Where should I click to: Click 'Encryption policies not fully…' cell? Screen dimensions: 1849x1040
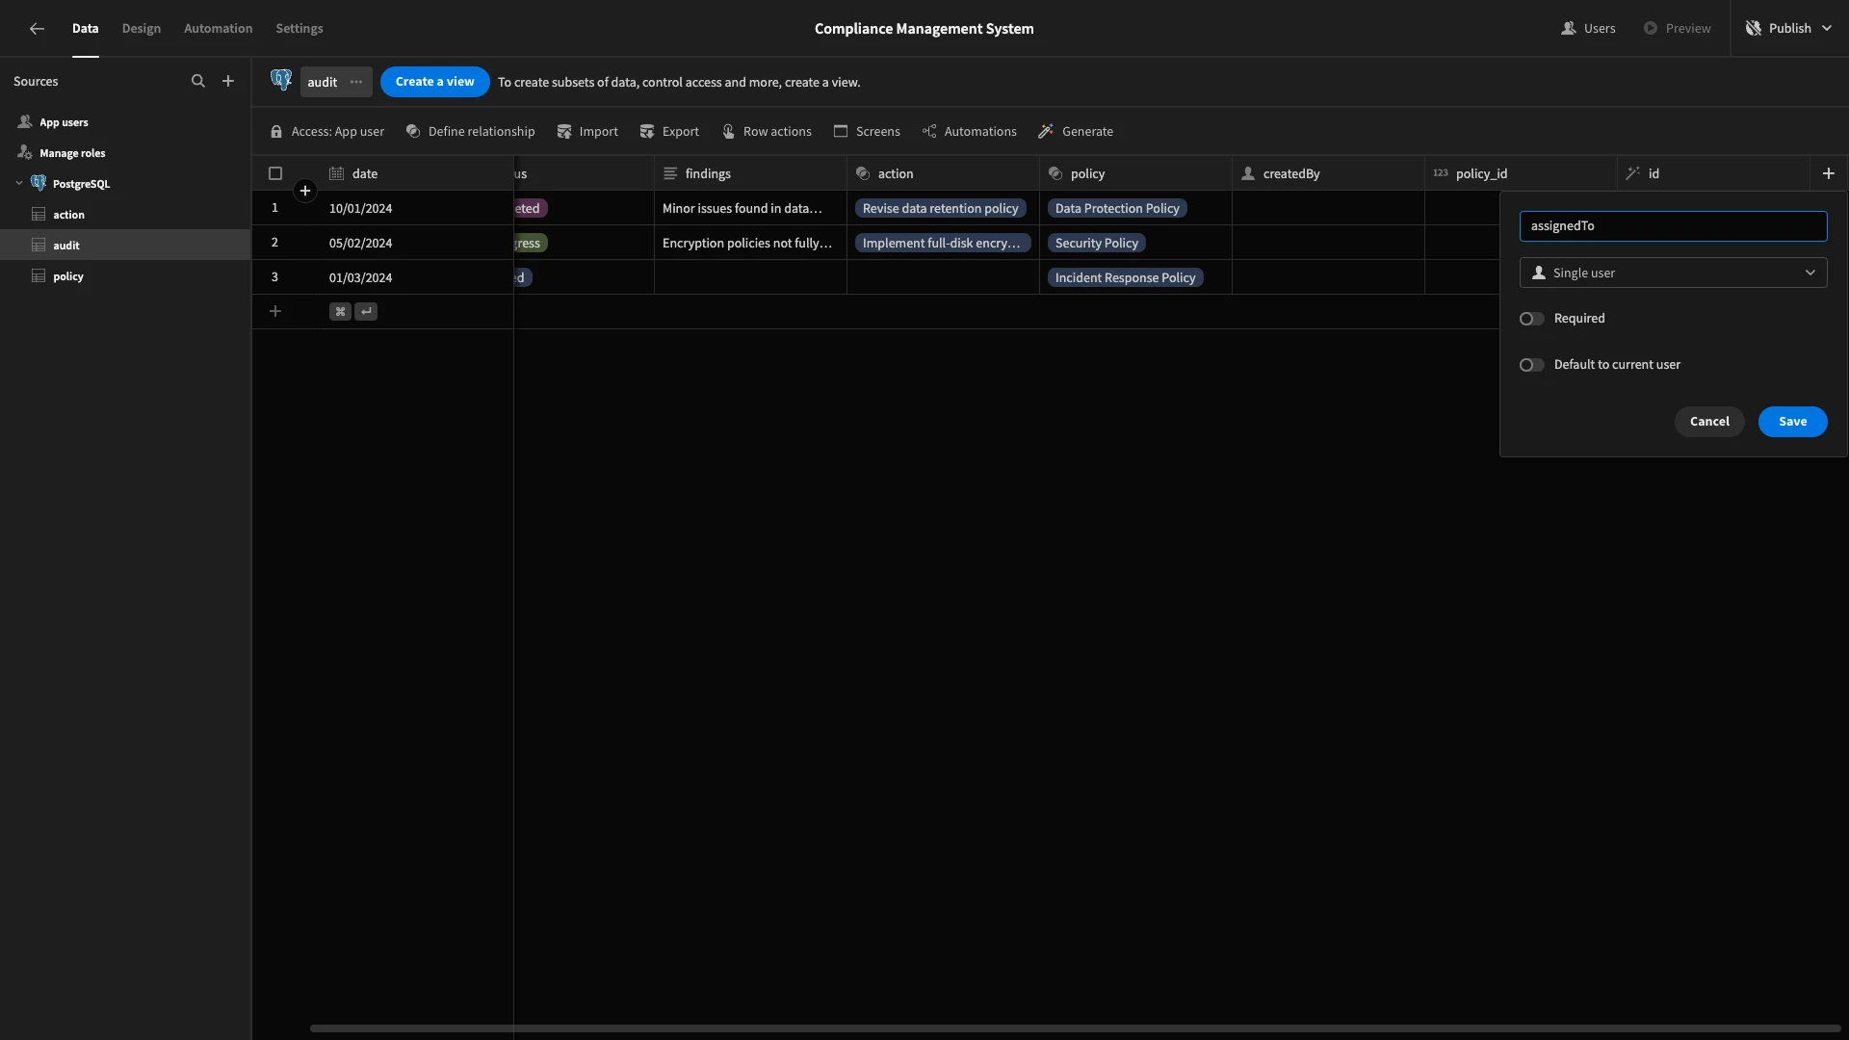click(750, 243)
